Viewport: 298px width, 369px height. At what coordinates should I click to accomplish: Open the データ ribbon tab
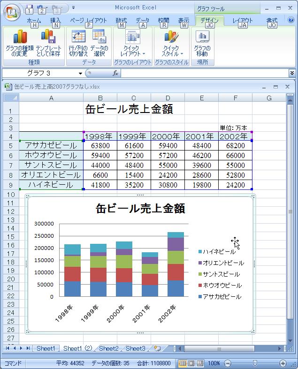pyautogui.click(x=142, y=21)
